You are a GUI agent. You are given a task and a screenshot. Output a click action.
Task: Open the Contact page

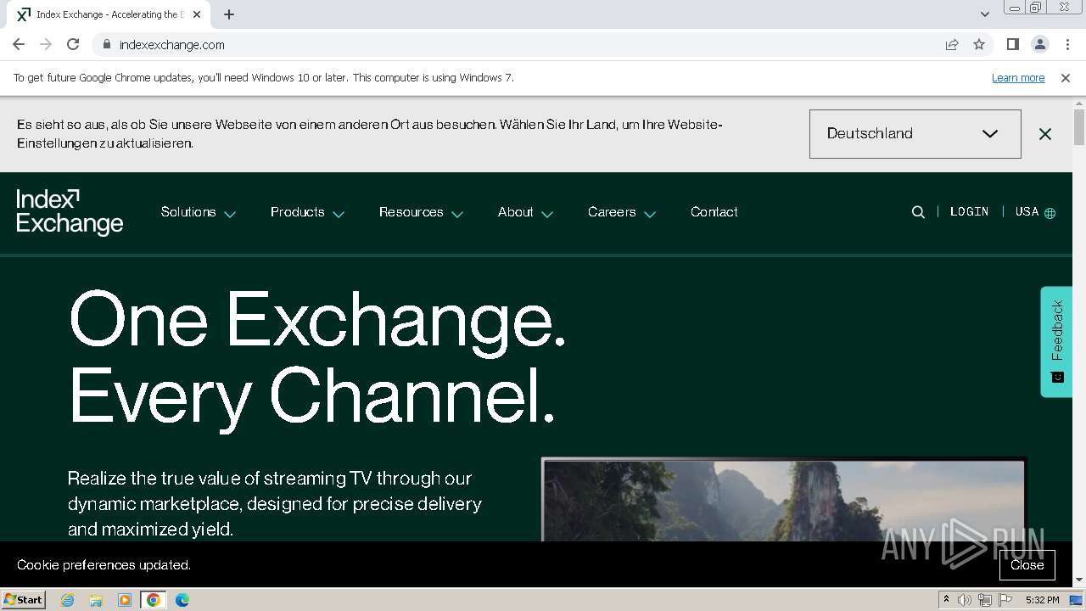click(714, 212)
